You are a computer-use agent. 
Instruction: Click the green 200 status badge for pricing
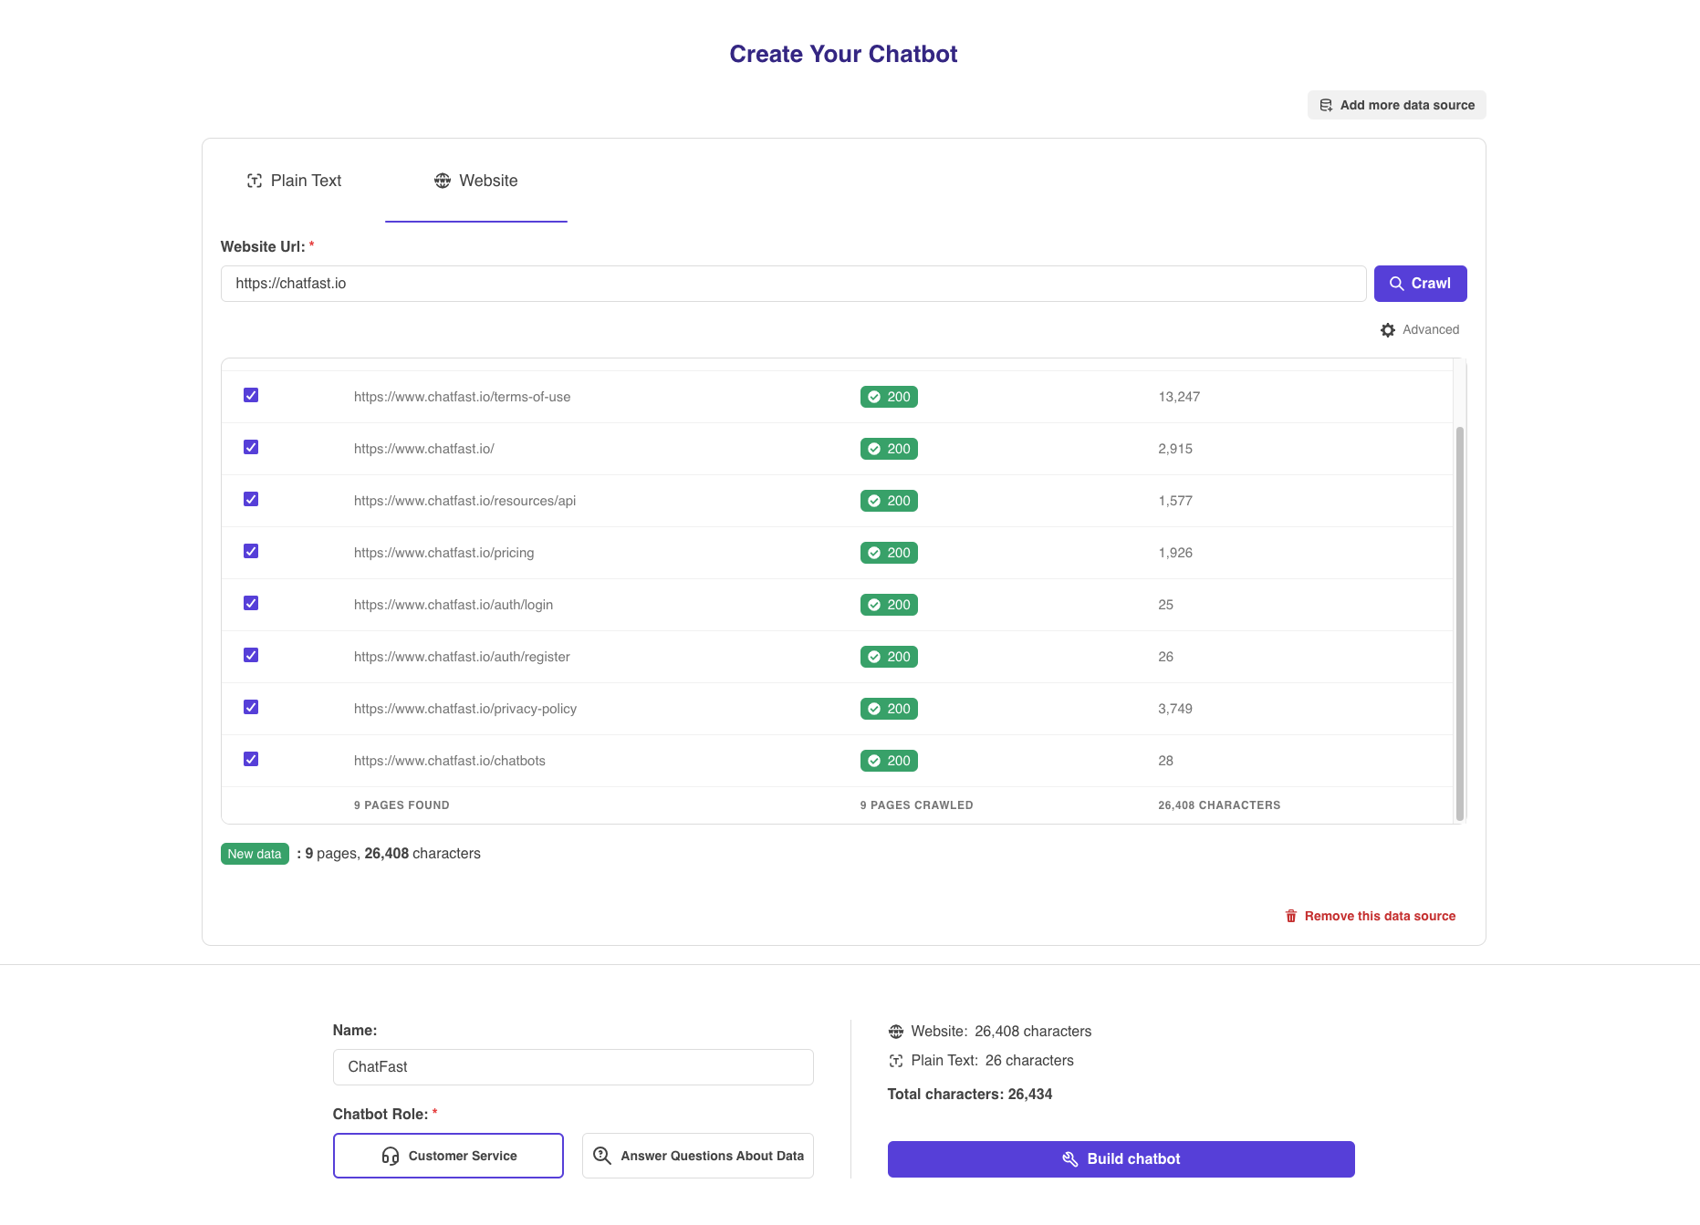click(x=889, y=553)
